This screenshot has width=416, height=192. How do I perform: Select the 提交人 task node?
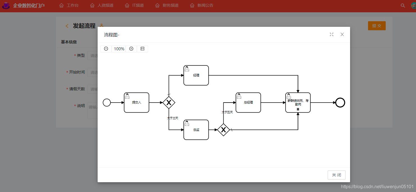(x=137, y=103)
